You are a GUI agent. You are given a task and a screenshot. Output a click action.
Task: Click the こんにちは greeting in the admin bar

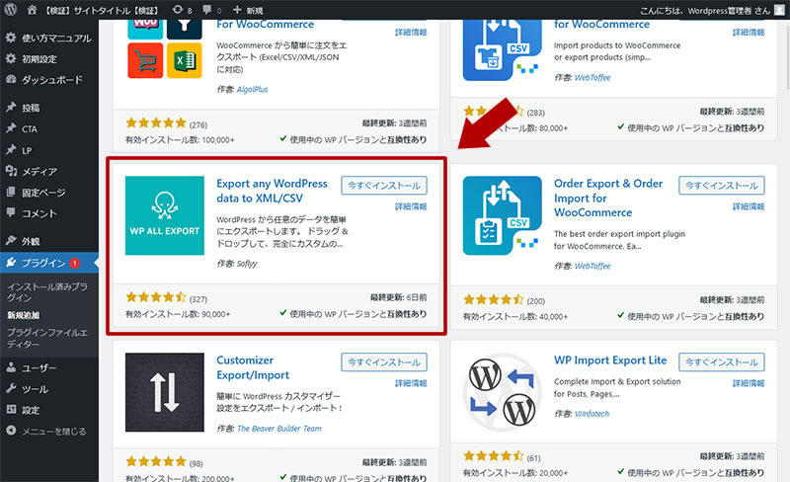tap(705, 11)
